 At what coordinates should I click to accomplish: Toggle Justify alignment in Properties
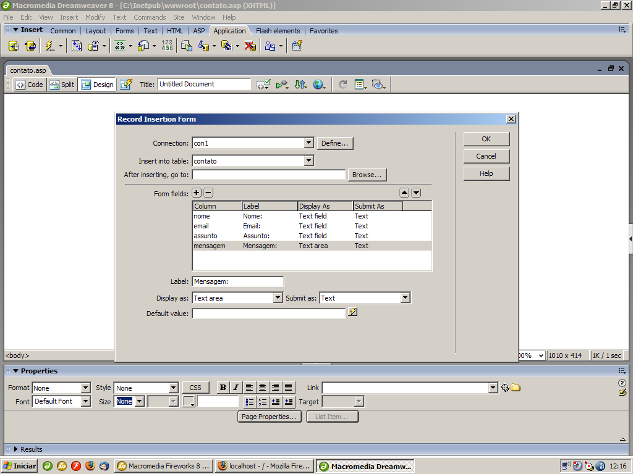(288, 388)
